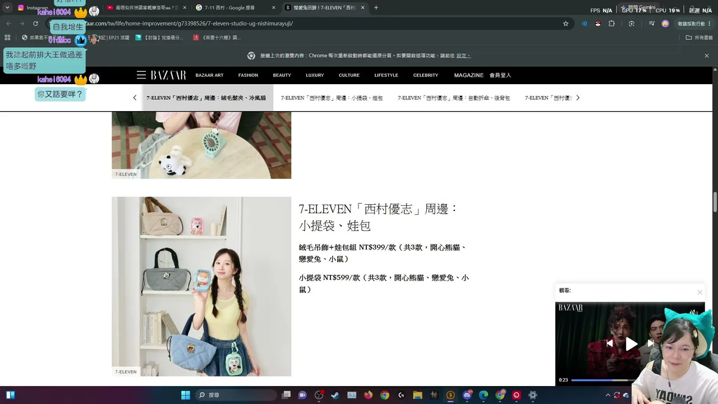Open Firefox from the taskbar
The image size is (718, 404).
coord(368,395)
